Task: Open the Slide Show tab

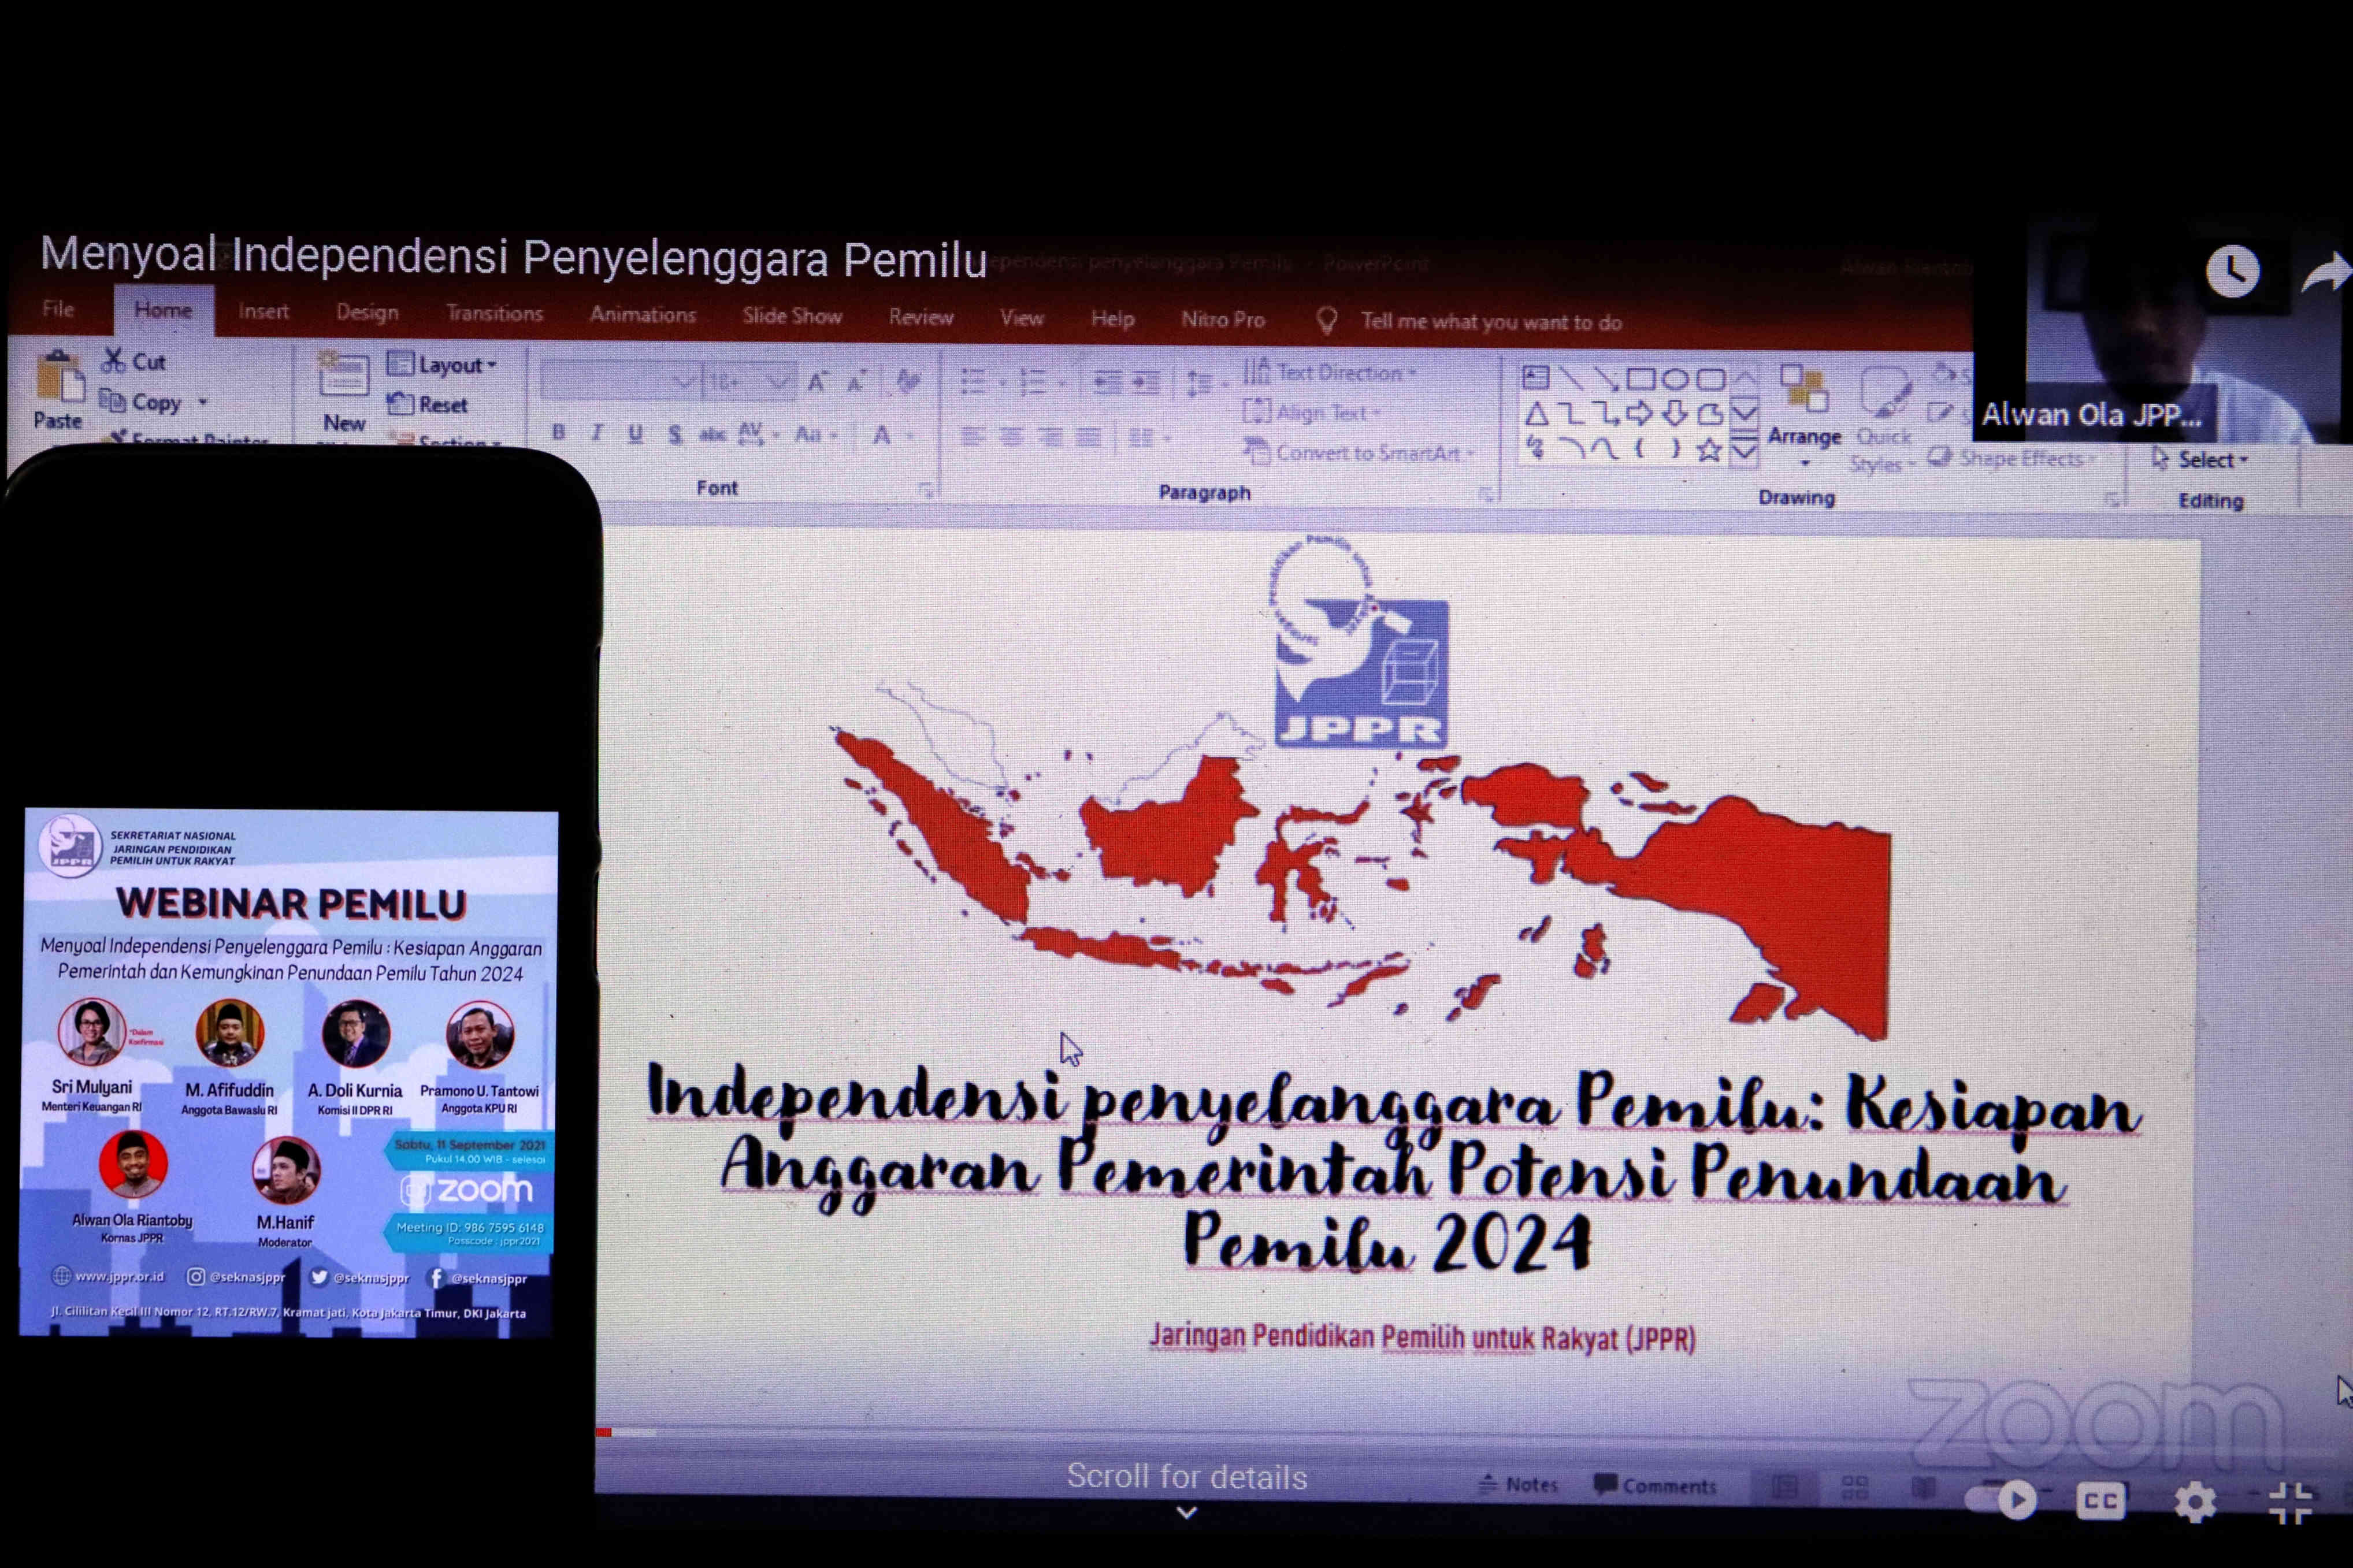Action: point(791,316)
